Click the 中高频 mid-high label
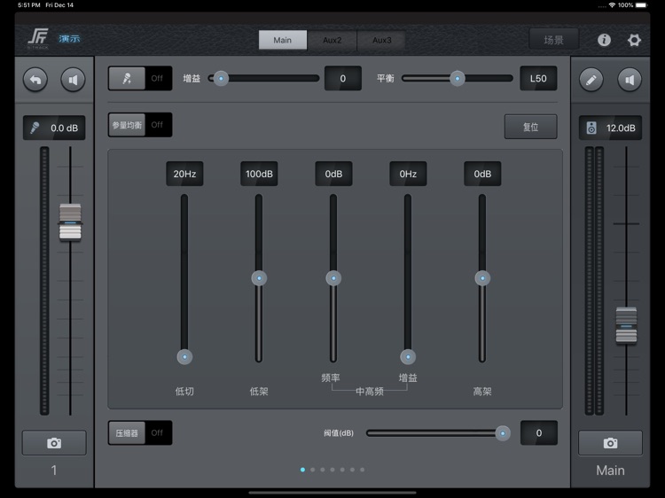Screen dimensions: 665x498 370,391
